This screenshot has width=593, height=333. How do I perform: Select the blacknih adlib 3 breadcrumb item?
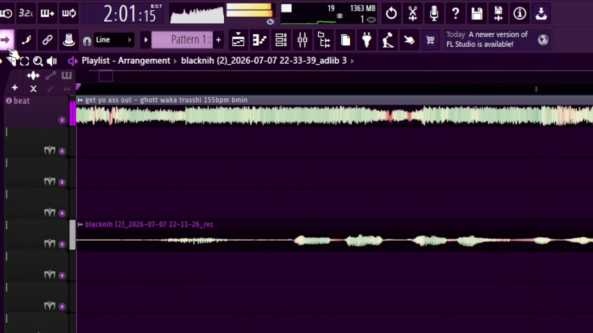pos(264,61)
